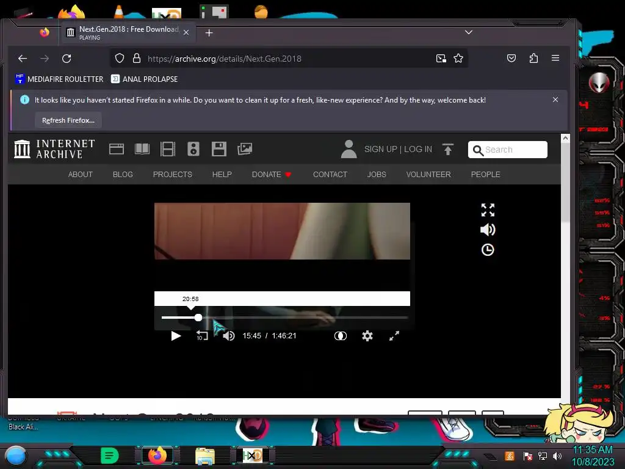Expand theater view with the four-arrows icon
The height and width of the screenshot is (469, 625).
coord(488,210)
